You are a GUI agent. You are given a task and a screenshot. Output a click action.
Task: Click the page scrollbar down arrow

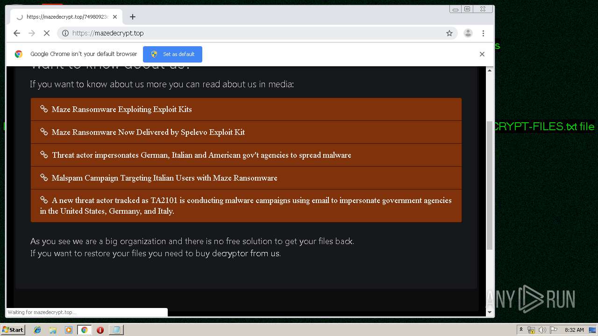tap(490, 312)
